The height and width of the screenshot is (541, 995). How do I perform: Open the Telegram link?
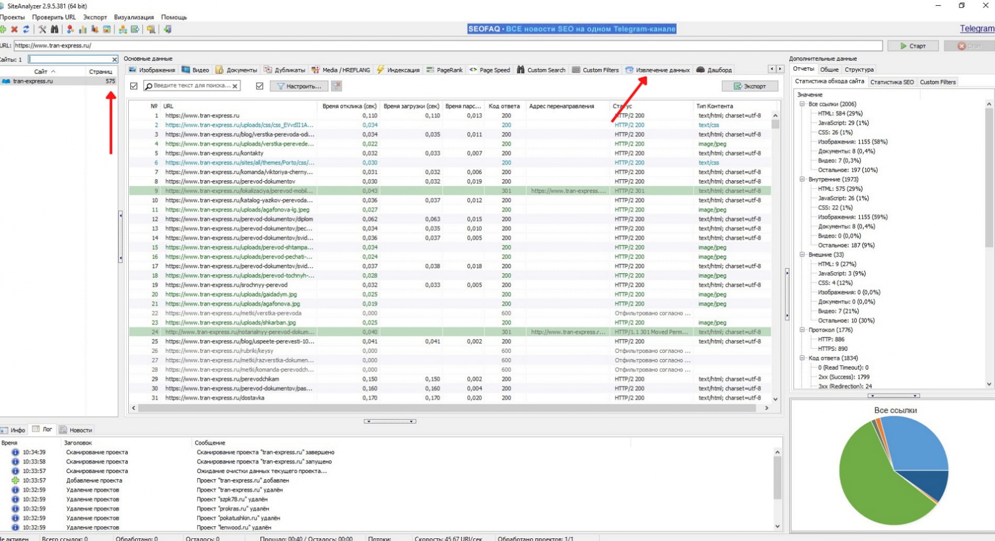[977, 29]
